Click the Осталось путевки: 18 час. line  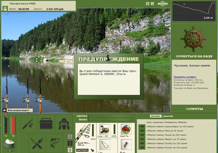[x=188, y=80]
